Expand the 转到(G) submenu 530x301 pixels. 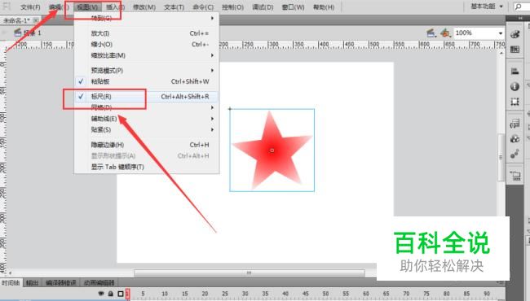point(146,18)
